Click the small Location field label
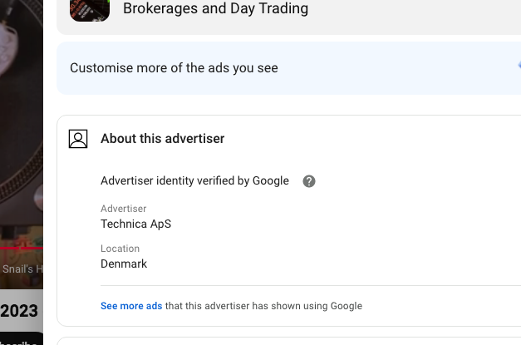 click(x=120, y=249)
